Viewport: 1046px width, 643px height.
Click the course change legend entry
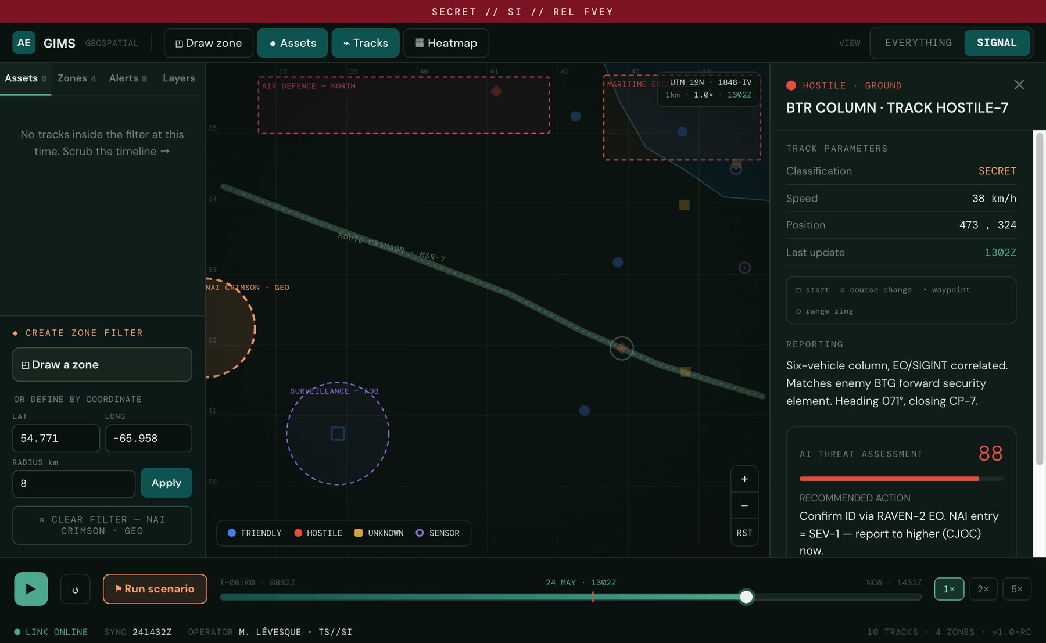876,290
